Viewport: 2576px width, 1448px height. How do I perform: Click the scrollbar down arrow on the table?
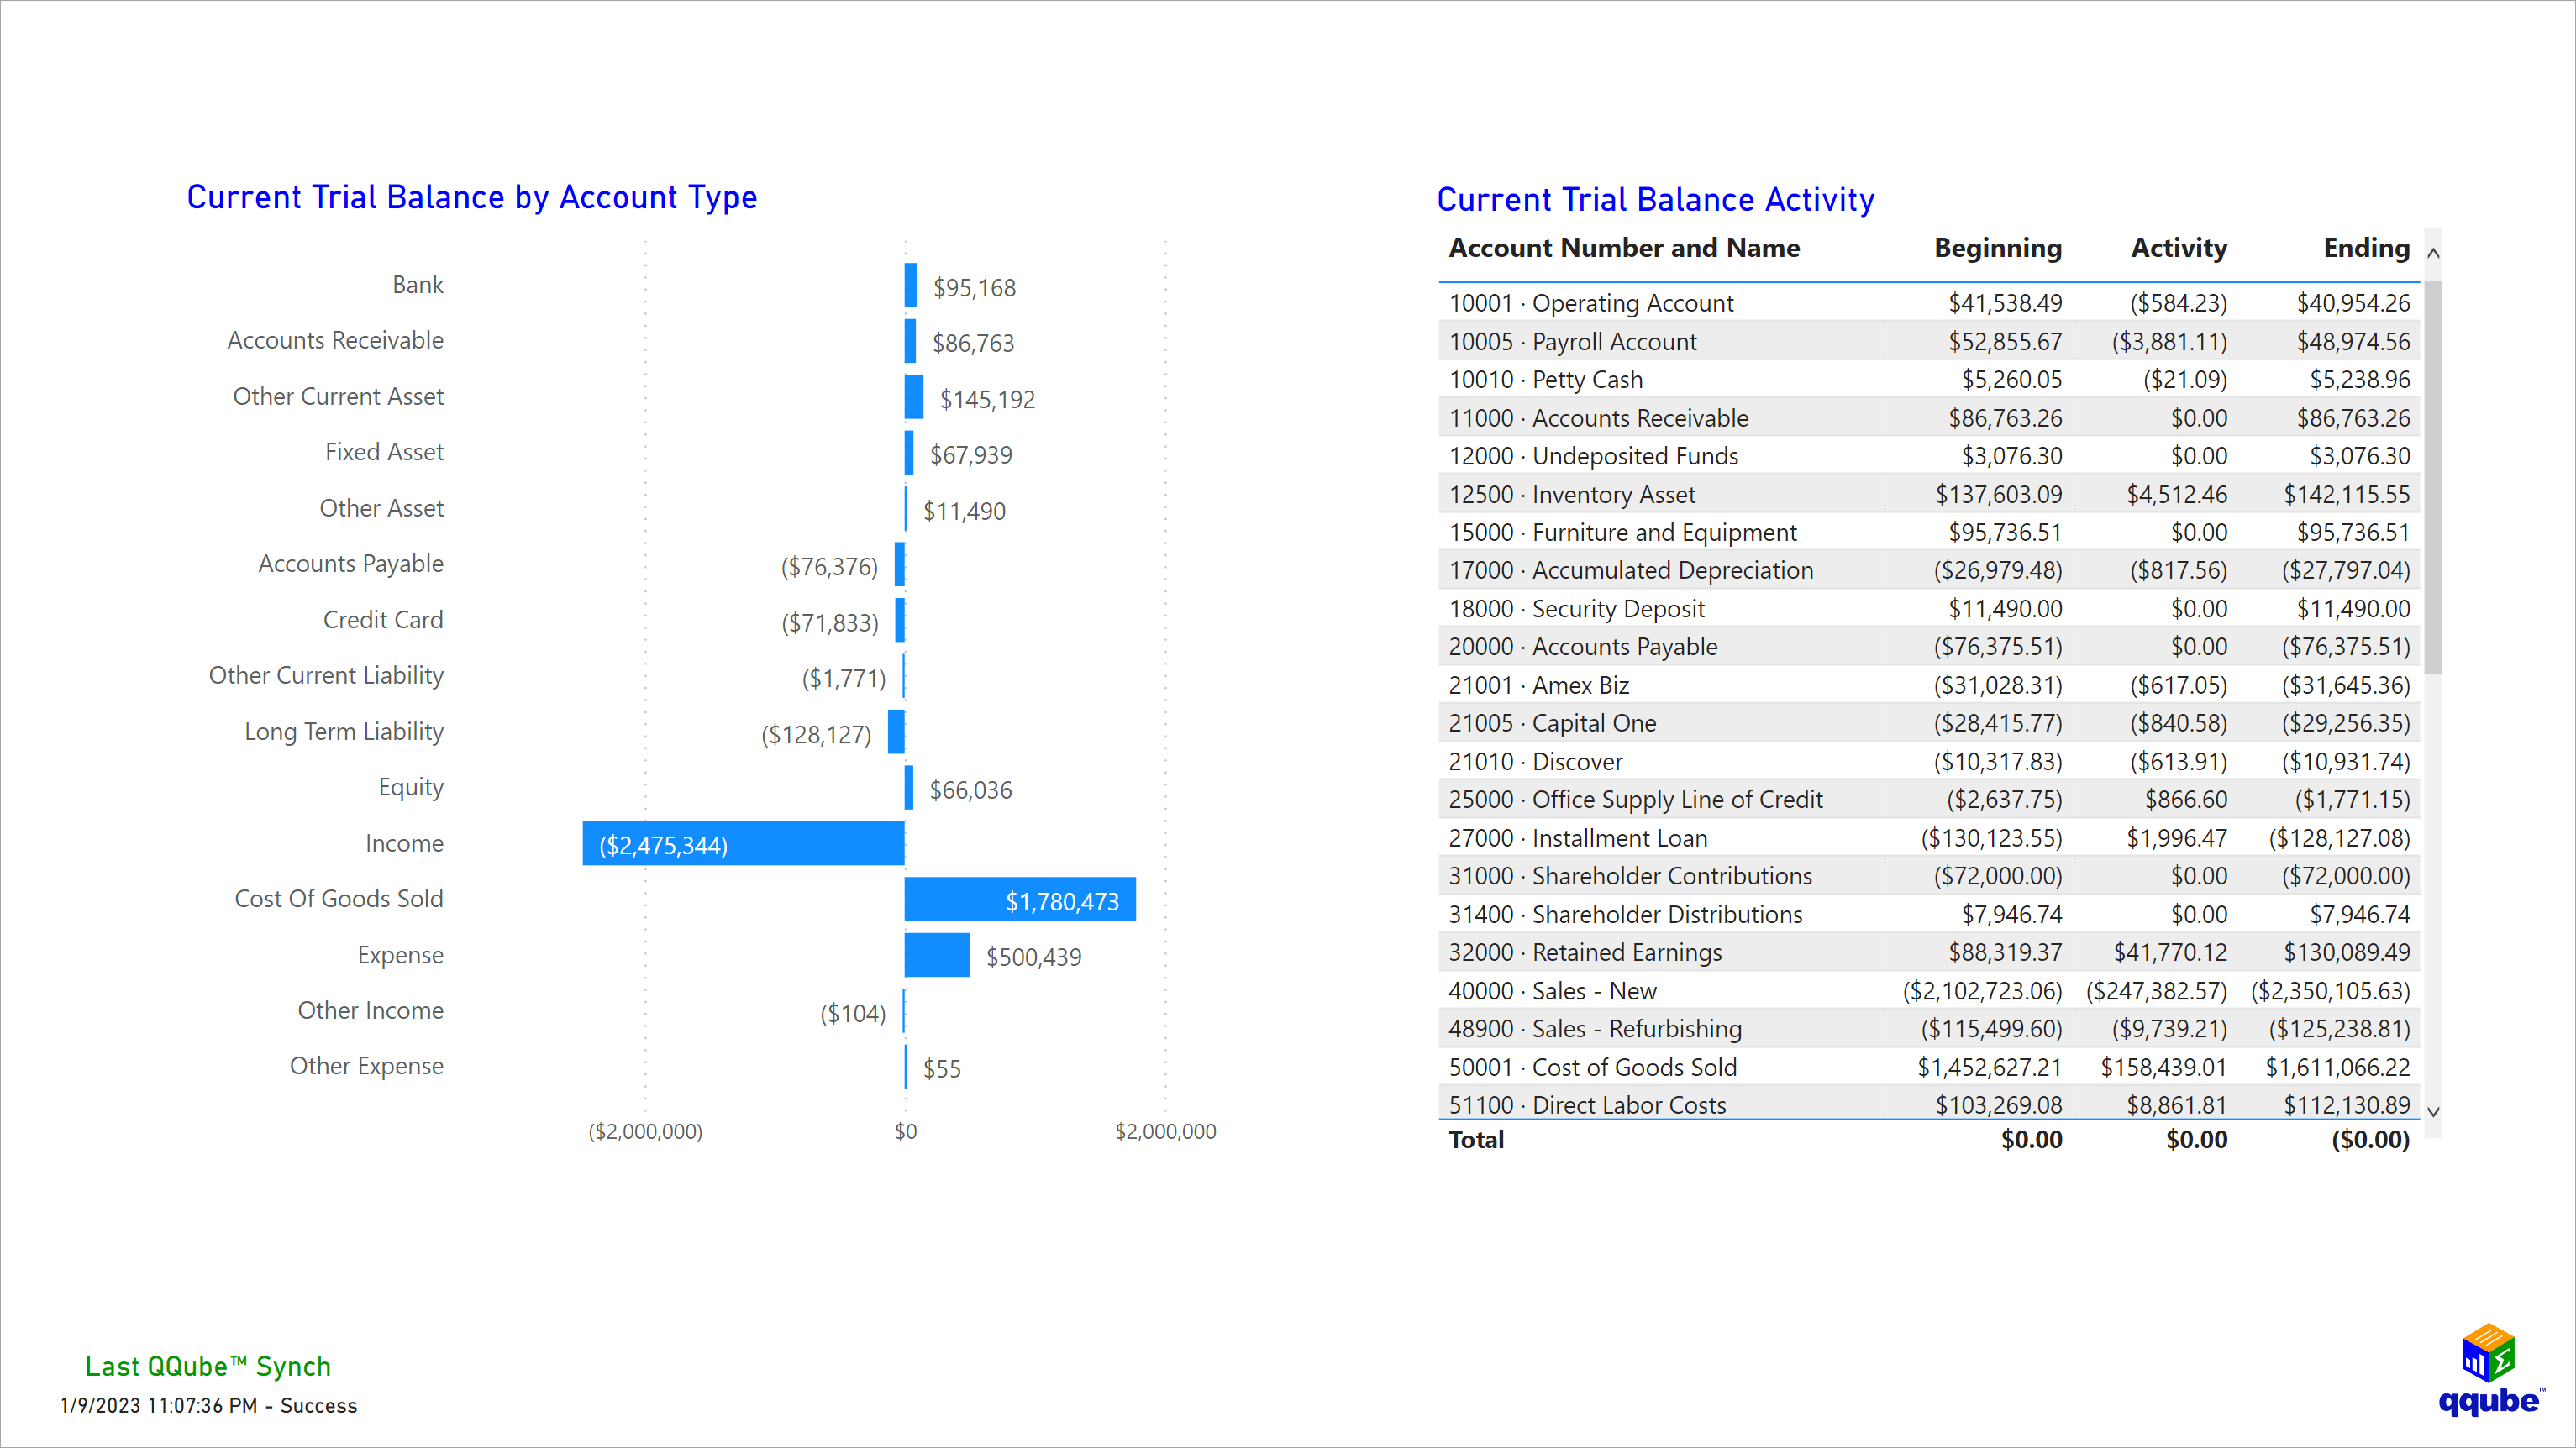point(2433,1111)
